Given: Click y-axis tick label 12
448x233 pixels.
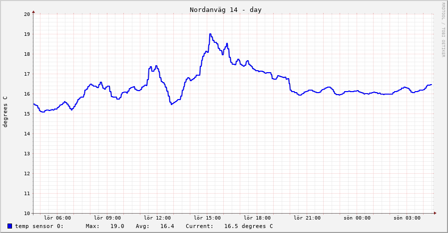Looking at the screenshot, I should point(27,174).
